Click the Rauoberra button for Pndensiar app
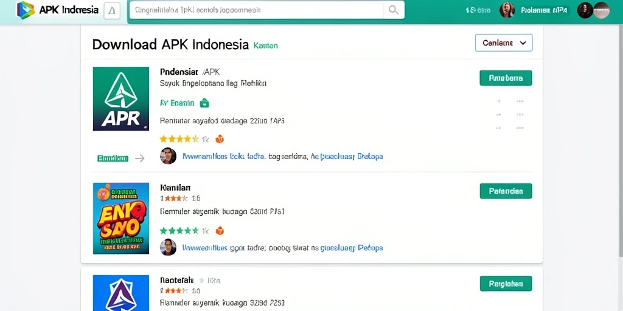 tap(506, 78)
